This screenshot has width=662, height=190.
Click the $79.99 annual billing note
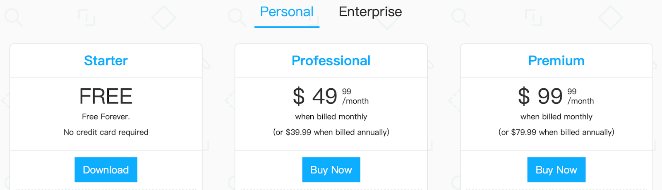556,132
